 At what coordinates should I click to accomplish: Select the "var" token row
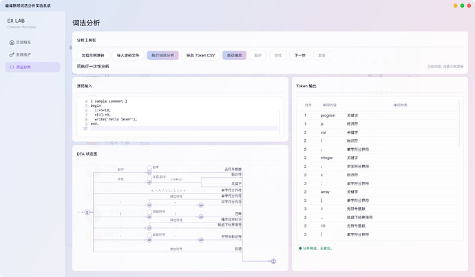click(380, 132)
